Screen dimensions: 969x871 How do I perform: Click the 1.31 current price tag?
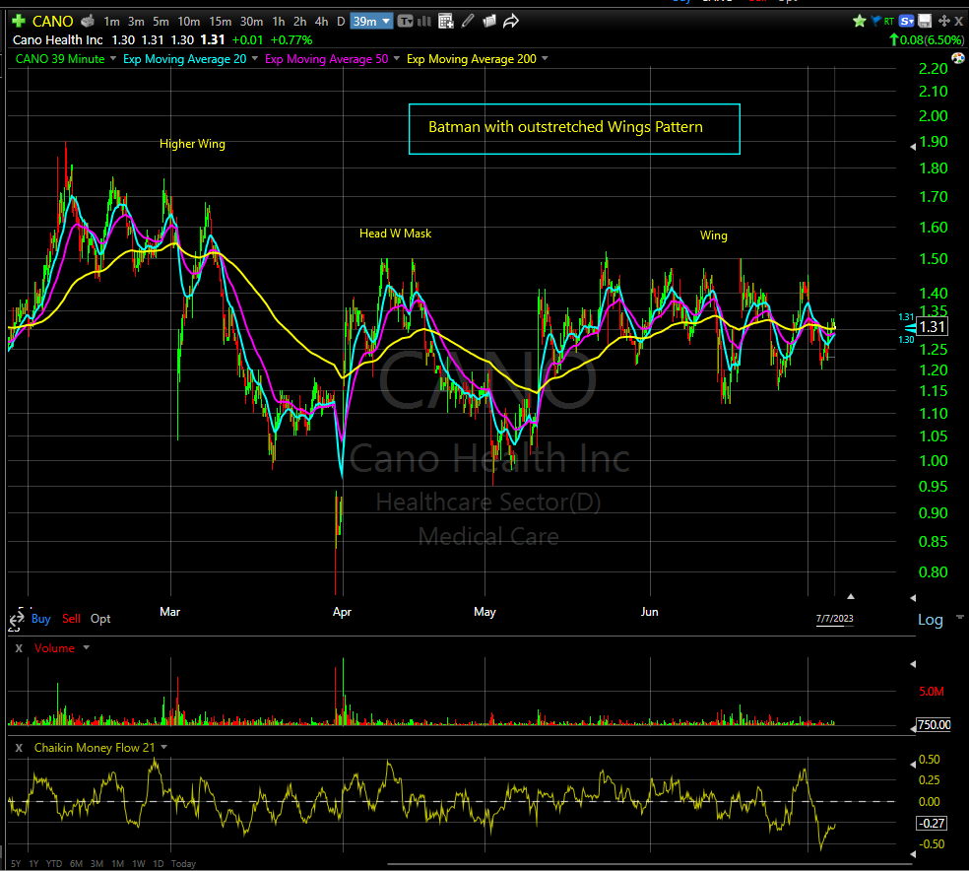click(933, 326)
